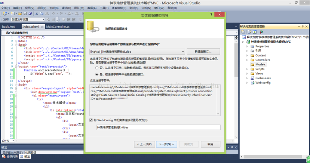Click the Publish icon beside the publish combo
310x163 pixels.
click(48, 19)
